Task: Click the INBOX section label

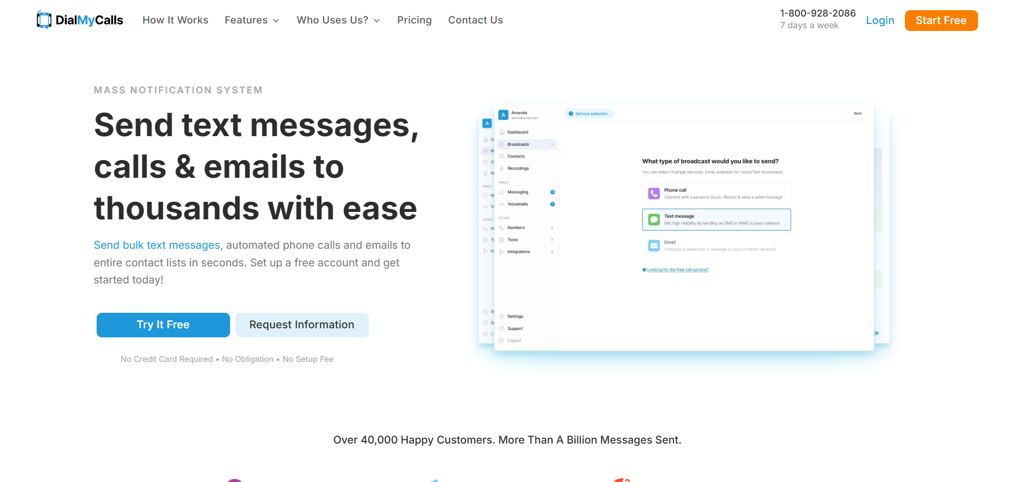Action: (503, 183)
